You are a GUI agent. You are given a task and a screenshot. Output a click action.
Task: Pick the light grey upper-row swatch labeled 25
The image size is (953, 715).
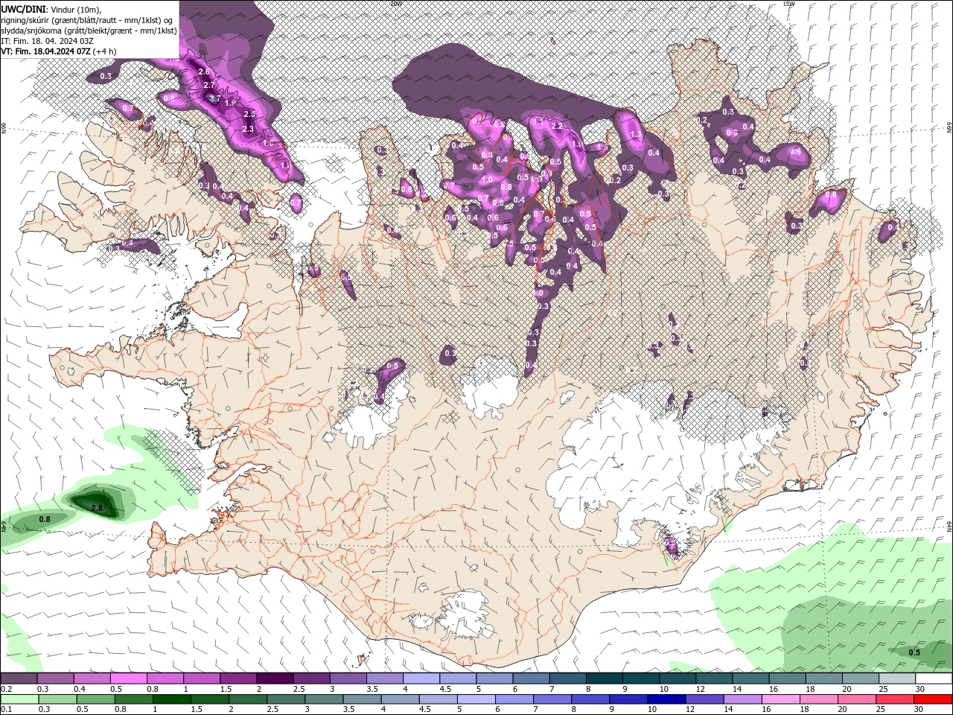tap(897, 679)
